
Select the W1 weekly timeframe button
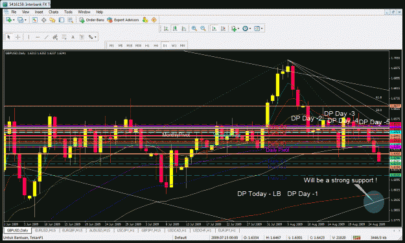point(174,45)
